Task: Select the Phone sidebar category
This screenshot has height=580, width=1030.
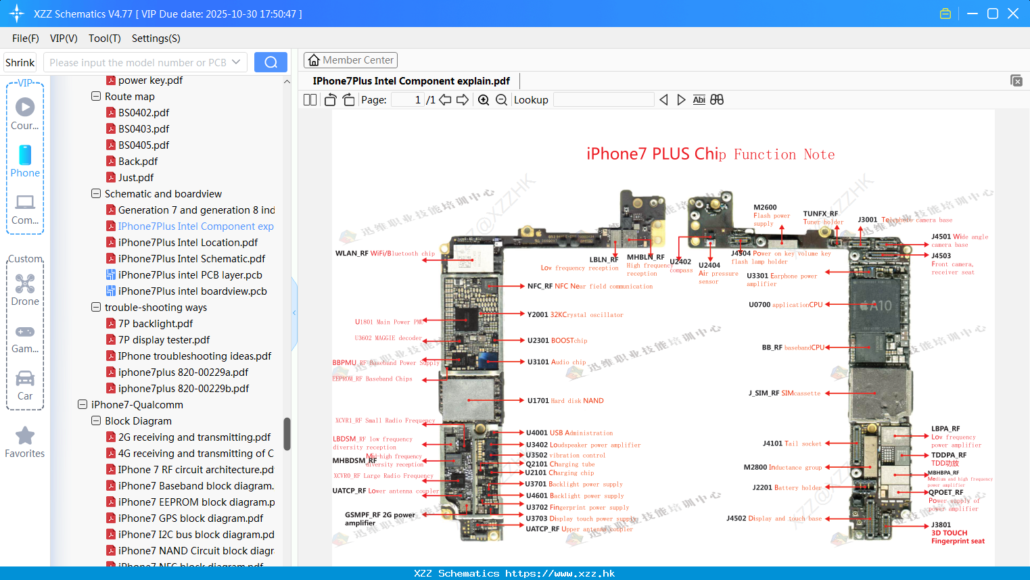Action: (25, 161)
